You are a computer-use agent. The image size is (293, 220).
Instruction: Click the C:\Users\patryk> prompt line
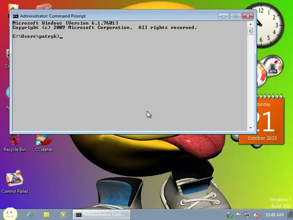tap(36, 36)
